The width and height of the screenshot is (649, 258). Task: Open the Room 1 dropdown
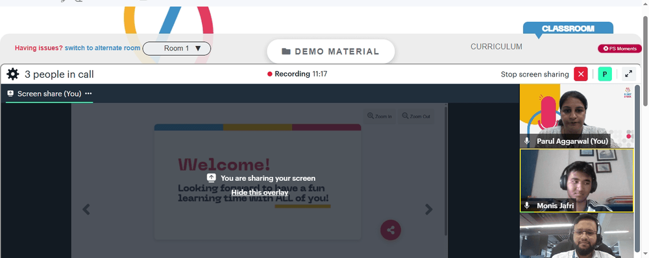tap(177, 49)
